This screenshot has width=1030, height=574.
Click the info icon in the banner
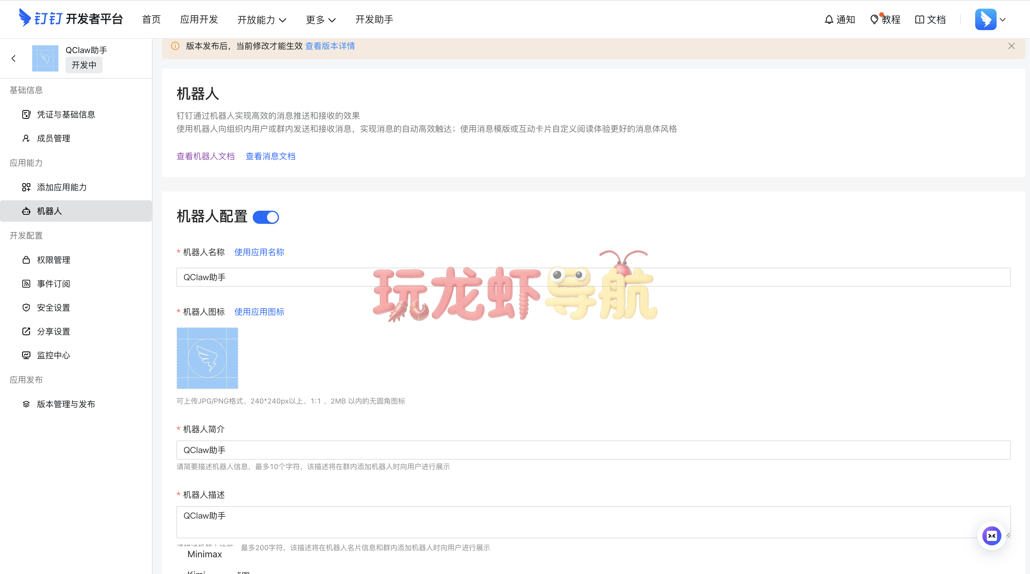tap(175, 46)
